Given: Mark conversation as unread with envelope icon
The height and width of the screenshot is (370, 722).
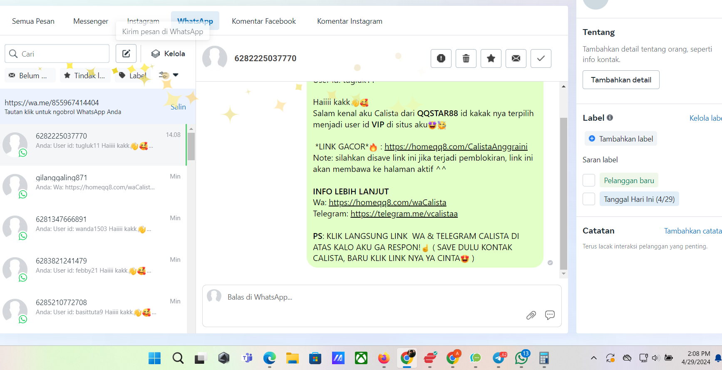Looking at the screenshot, I should click(x=516, y=58).
